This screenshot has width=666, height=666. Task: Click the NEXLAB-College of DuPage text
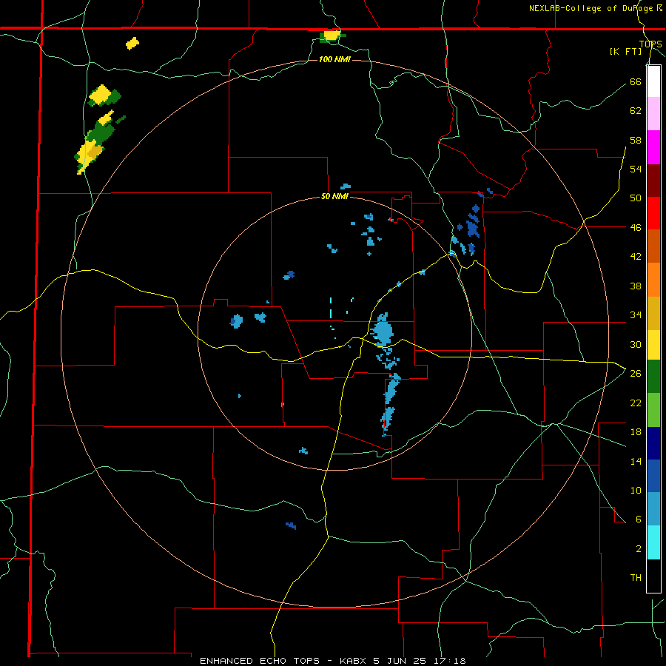591,8
